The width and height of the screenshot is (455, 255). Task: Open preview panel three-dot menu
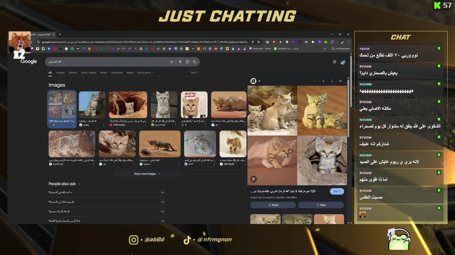[x=332, y=81]
